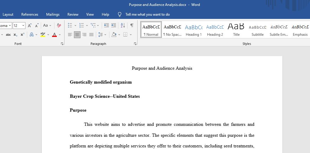Sort text alphabetically

tap(123, 25)
